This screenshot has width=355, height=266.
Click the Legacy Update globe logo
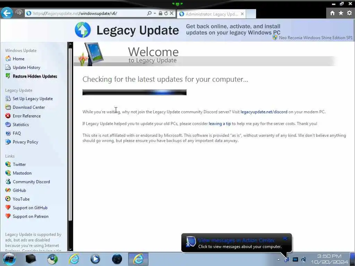click(83, 30)
